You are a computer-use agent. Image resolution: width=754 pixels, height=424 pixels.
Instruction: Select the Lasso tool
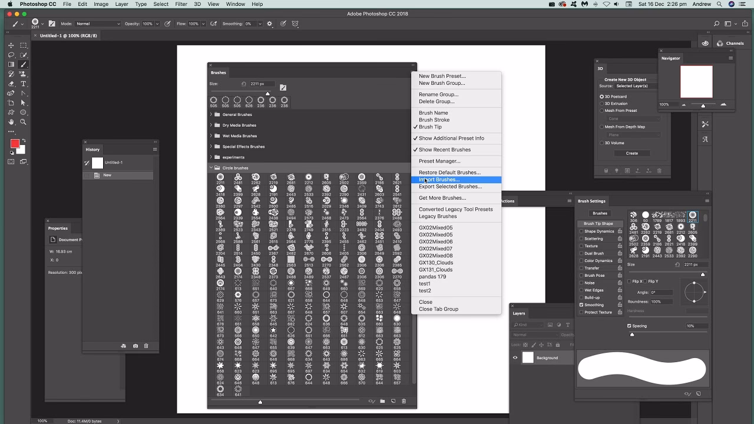pos(12,55)
